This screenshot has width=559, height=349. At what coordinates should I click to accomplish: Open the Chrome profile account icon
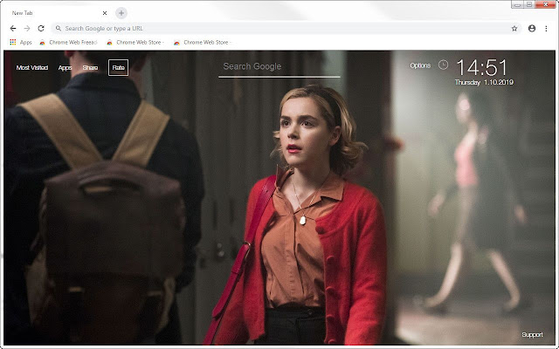pyautogui.click(x=532, y=29)
